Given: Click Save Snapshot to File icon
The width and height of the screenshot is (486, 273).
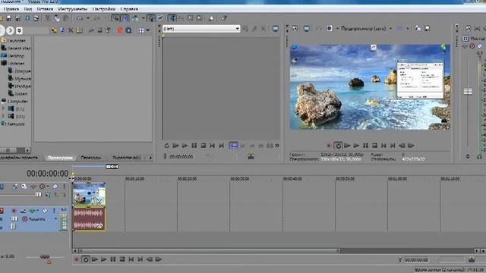Looking at the screenshot, I should coord(427,29).
